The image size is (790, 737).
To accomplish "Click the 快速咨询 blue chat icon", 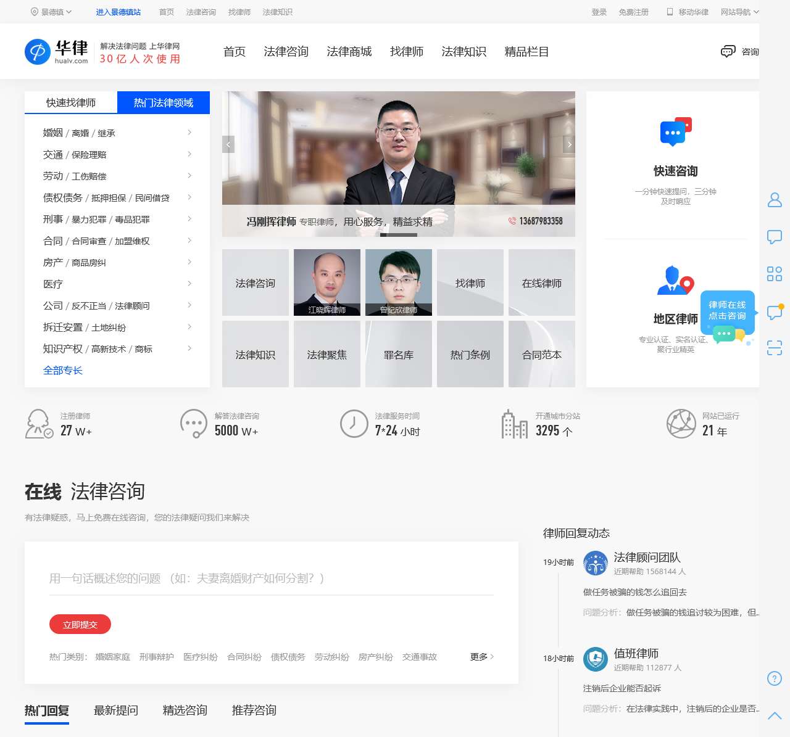I will click(x=675, y=131).
